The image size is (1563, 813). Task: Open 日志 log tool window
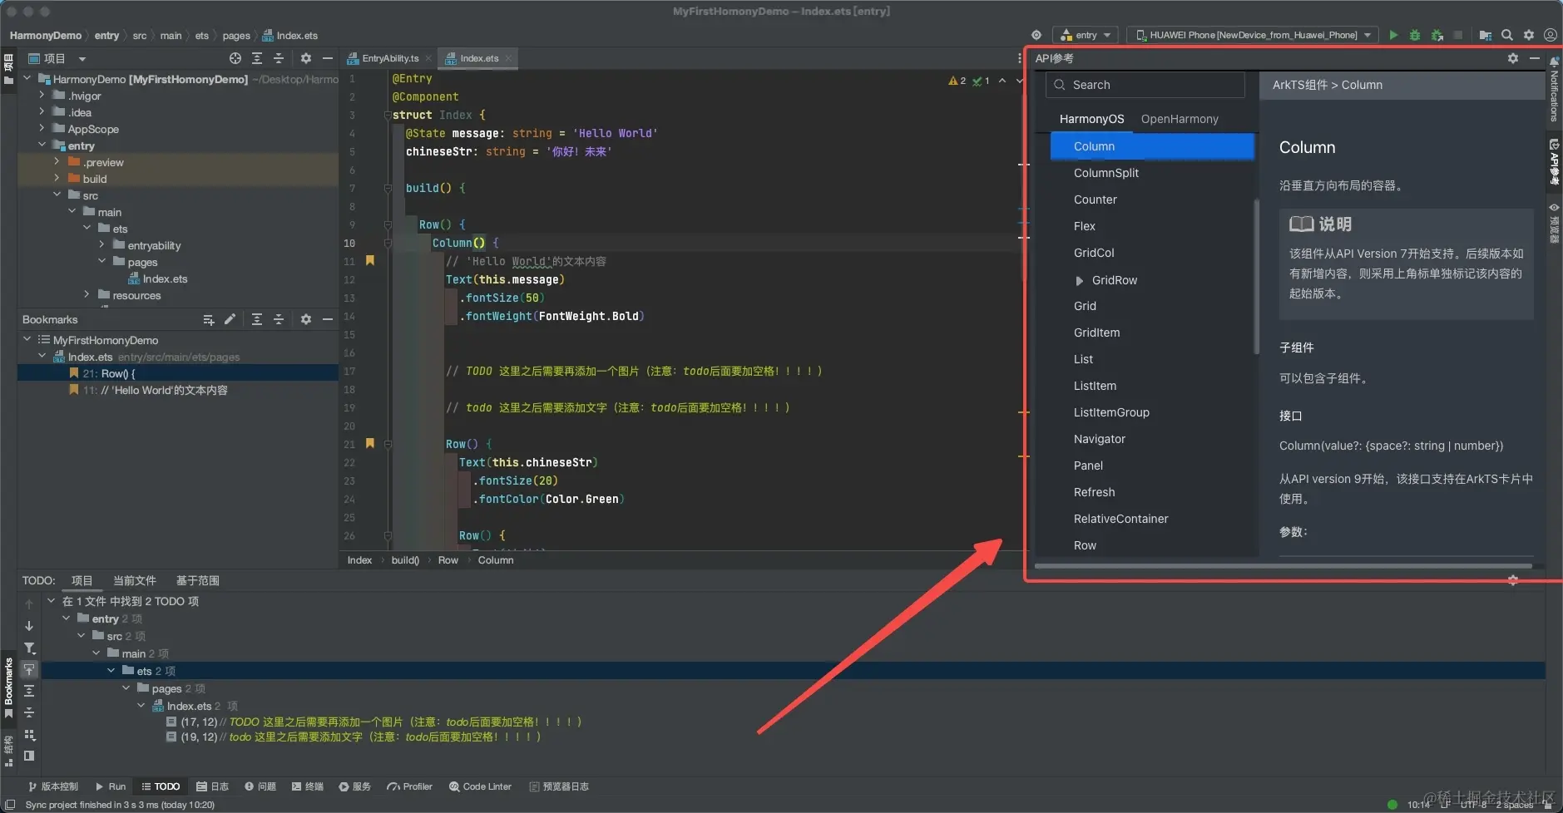click(213, 786)
